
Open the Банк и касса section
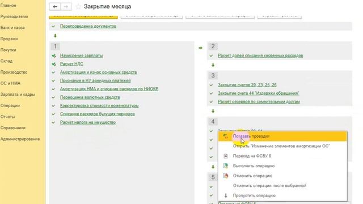[12, 28]
